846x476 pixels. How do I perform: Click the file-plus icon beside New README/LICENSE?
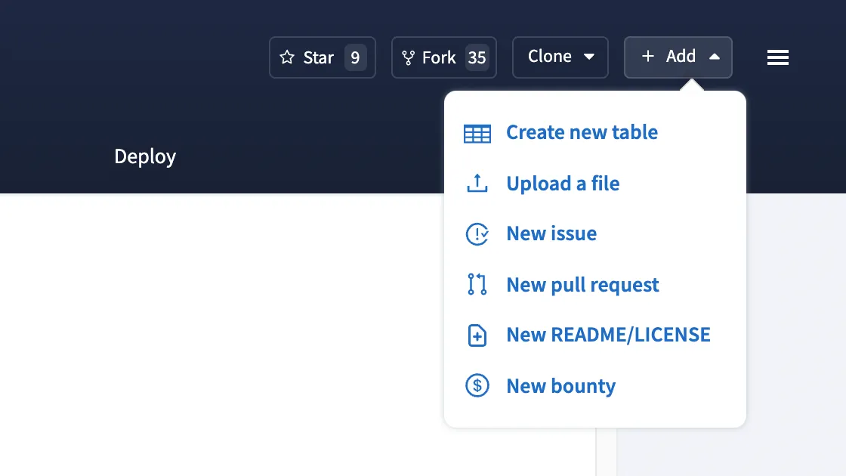(477, 335)
